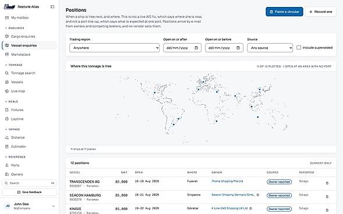This screenshot has height=214, width=343.
Task: Click the Gibraltar location cell
Action: (x=193, y=208)
